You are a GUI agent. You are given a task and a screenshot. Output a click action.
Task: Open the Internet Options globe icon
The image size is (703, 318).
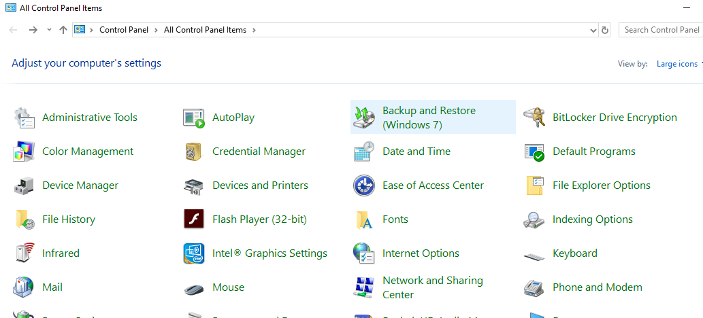tap(364, 253)
